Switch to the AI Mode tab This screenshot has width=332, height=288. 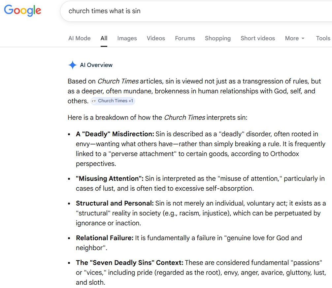pos(79,38)
